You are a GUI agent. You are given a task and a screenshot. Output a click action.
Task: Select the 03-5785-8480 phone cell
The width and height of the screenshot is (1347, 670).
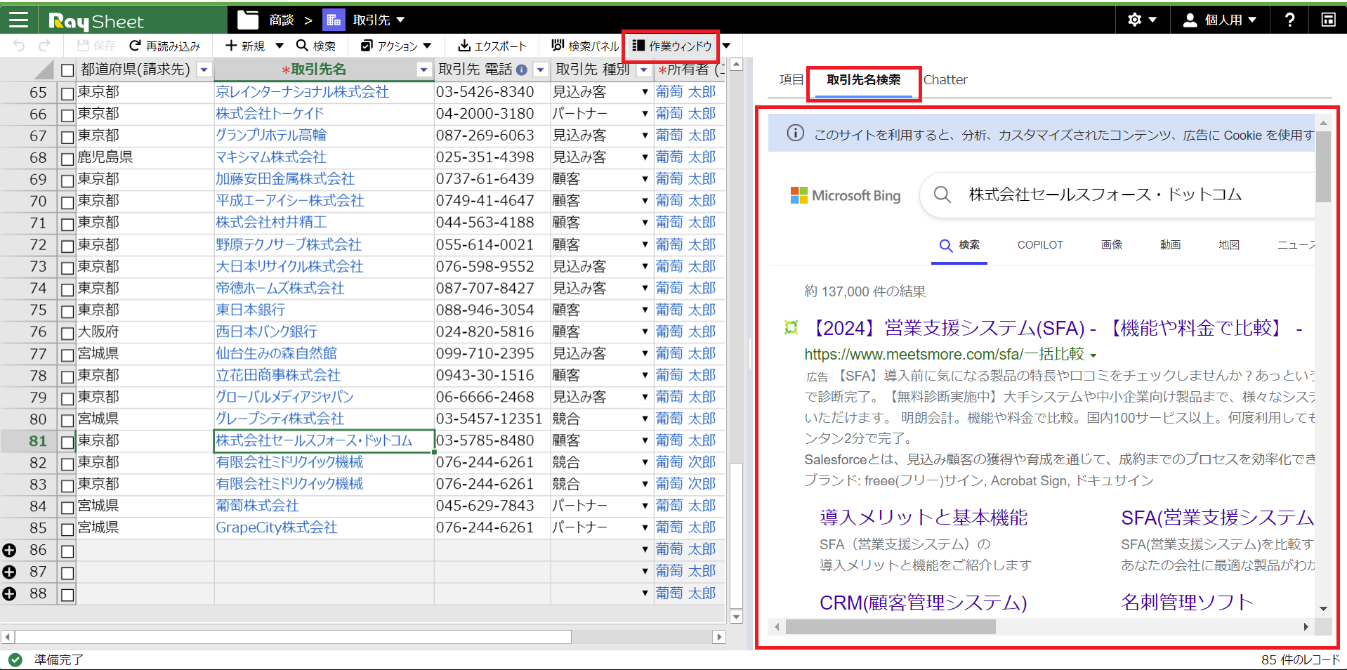492,441
